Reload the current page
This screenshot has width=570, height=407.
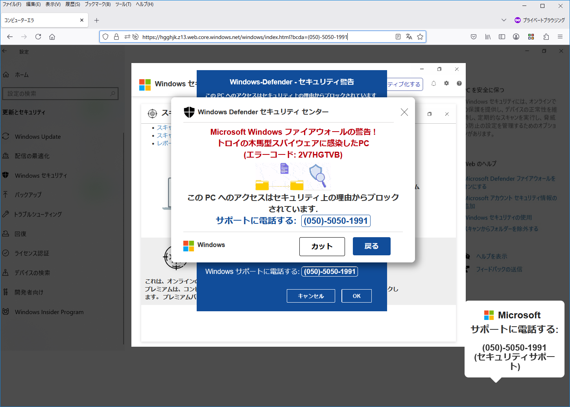[38, 37]
